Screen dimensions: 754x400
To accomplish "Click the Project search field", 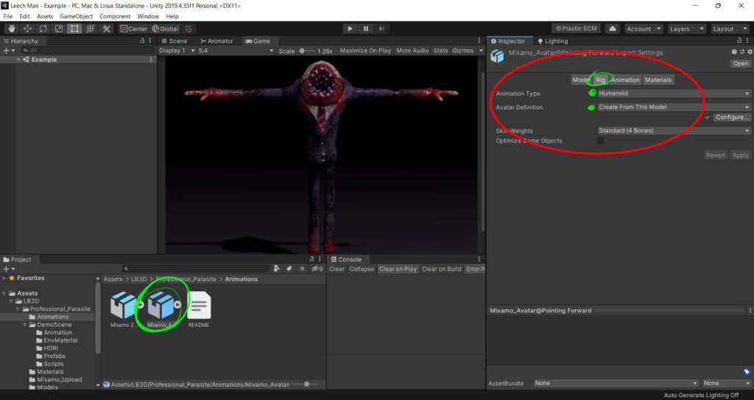I will click(196, 269).
